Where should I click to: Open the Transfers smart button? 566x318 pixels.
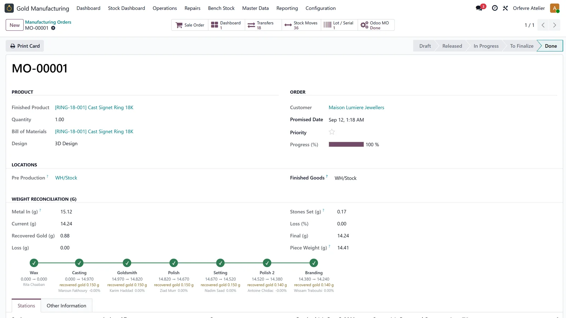coord(263,25)
